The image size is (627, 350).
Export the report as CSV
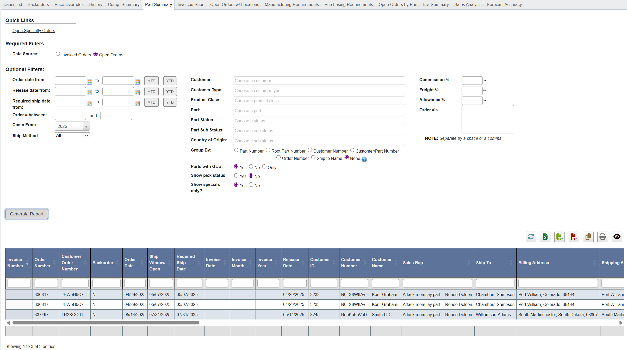click(559, 237)
